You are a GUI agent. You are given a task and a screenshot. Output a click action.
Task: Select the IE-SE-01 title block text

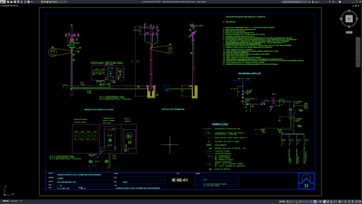(180, 180)
